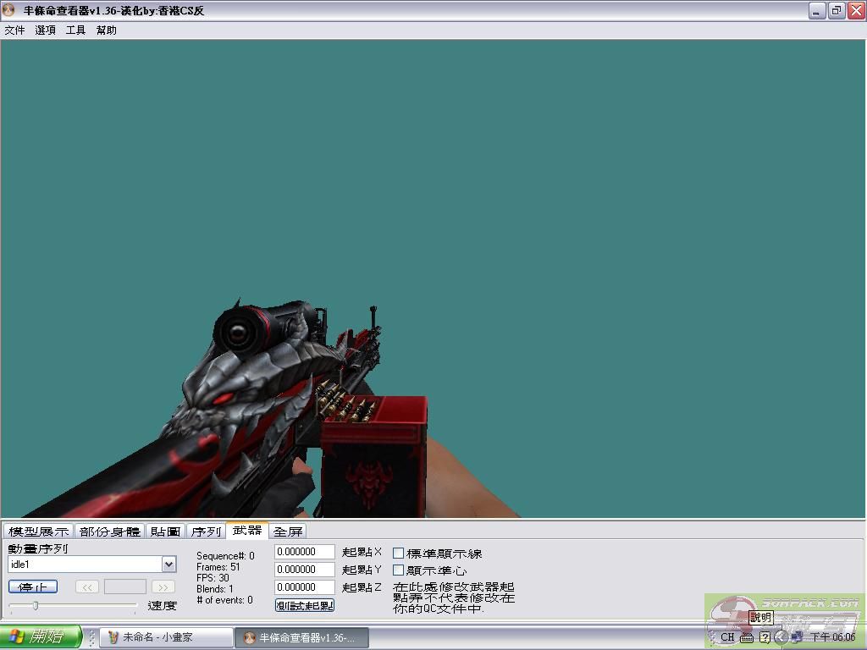Open the 文件 menu
Viewport: 867px width, 650px height.
pos(14,30)
